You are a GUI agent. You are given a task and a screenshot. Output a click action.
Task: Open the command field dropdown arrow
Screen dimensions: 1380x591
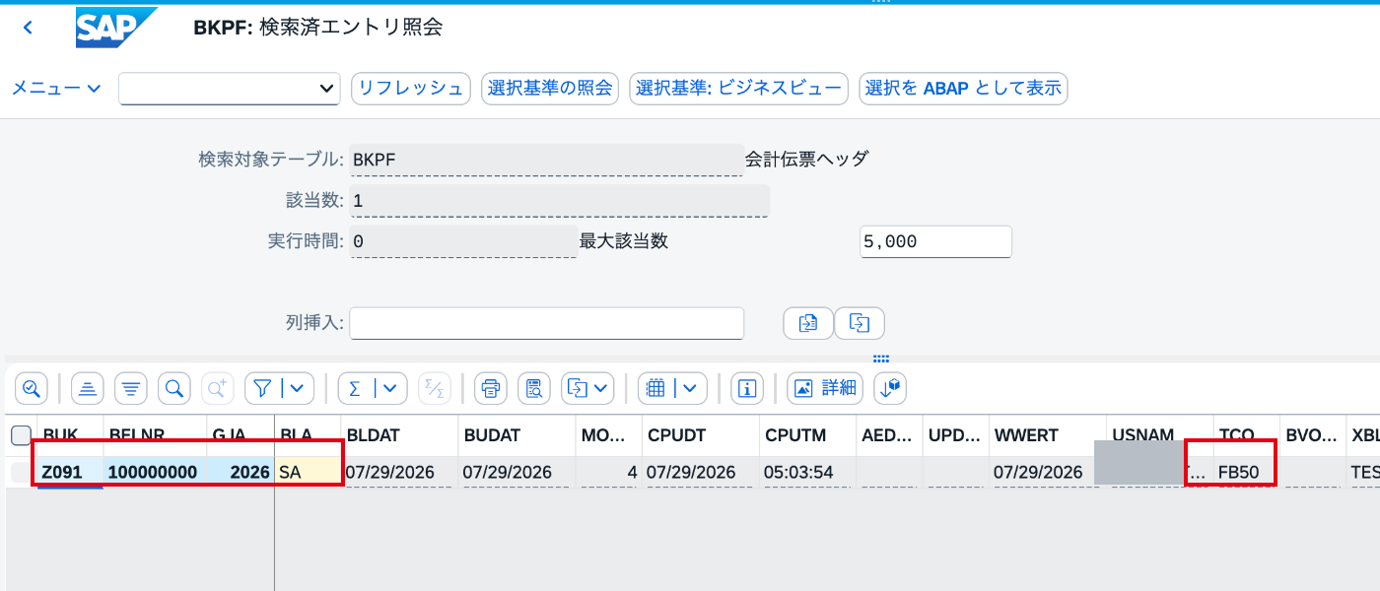pyautogui.click(x=327, y=89)
